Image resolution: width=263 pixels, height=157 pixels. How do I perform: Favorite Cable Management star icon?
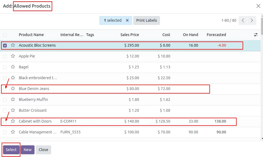pos(13,132)
